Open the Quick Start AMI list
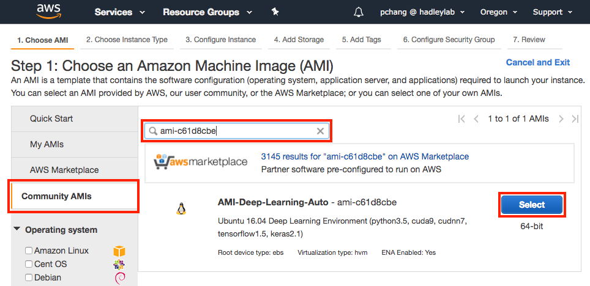 [x=75, y=119]
